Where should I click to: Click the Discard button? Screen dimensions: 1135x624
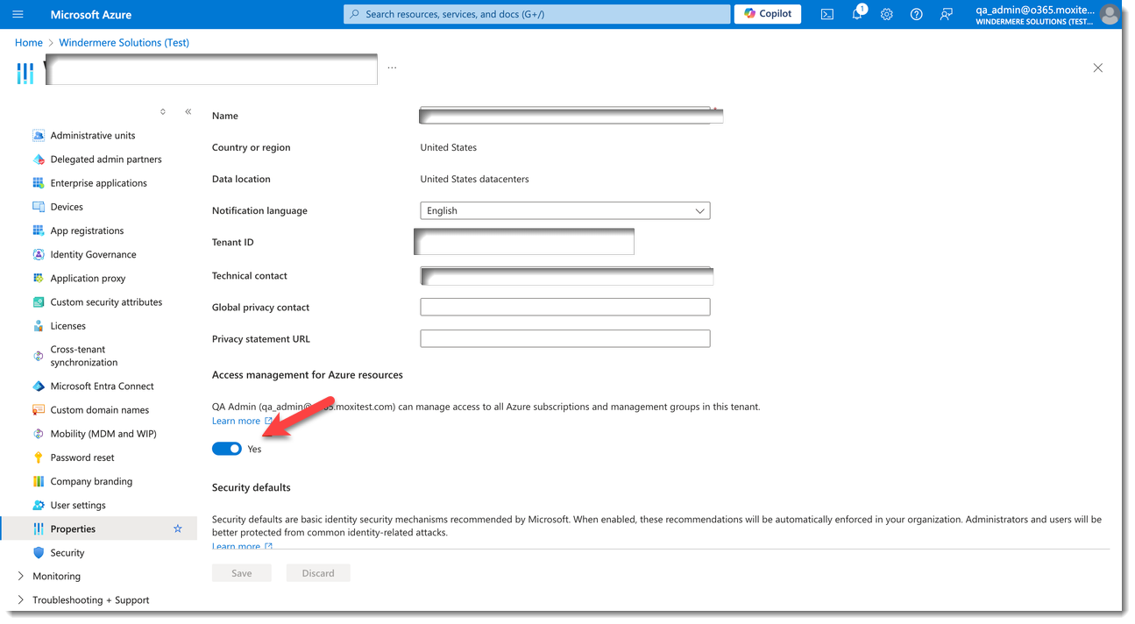coord(318,573)
